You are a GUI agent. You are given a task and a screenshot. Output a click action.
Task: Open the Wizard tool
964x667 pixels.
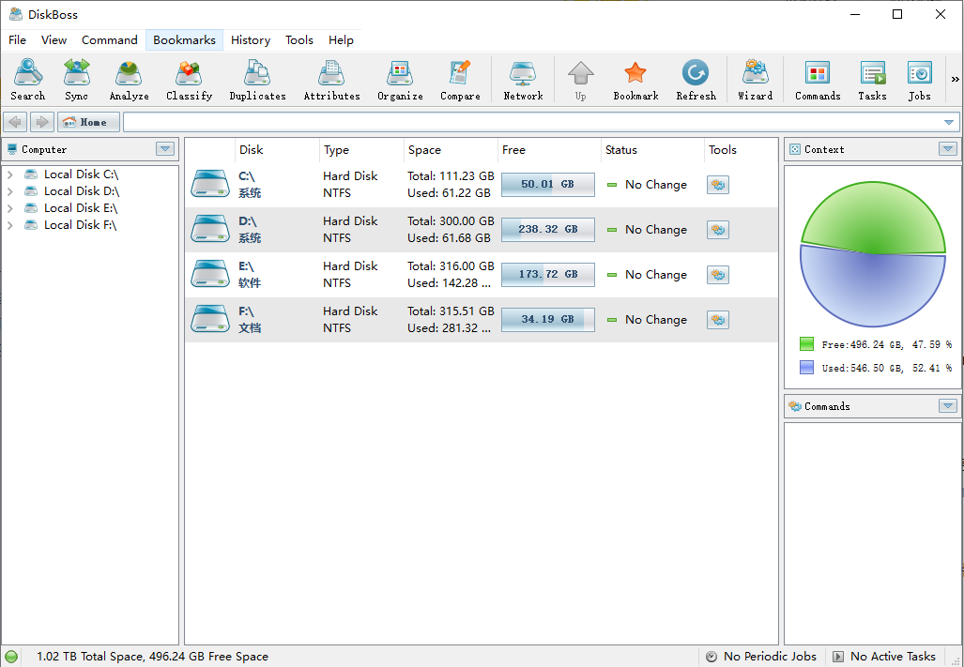755,80
